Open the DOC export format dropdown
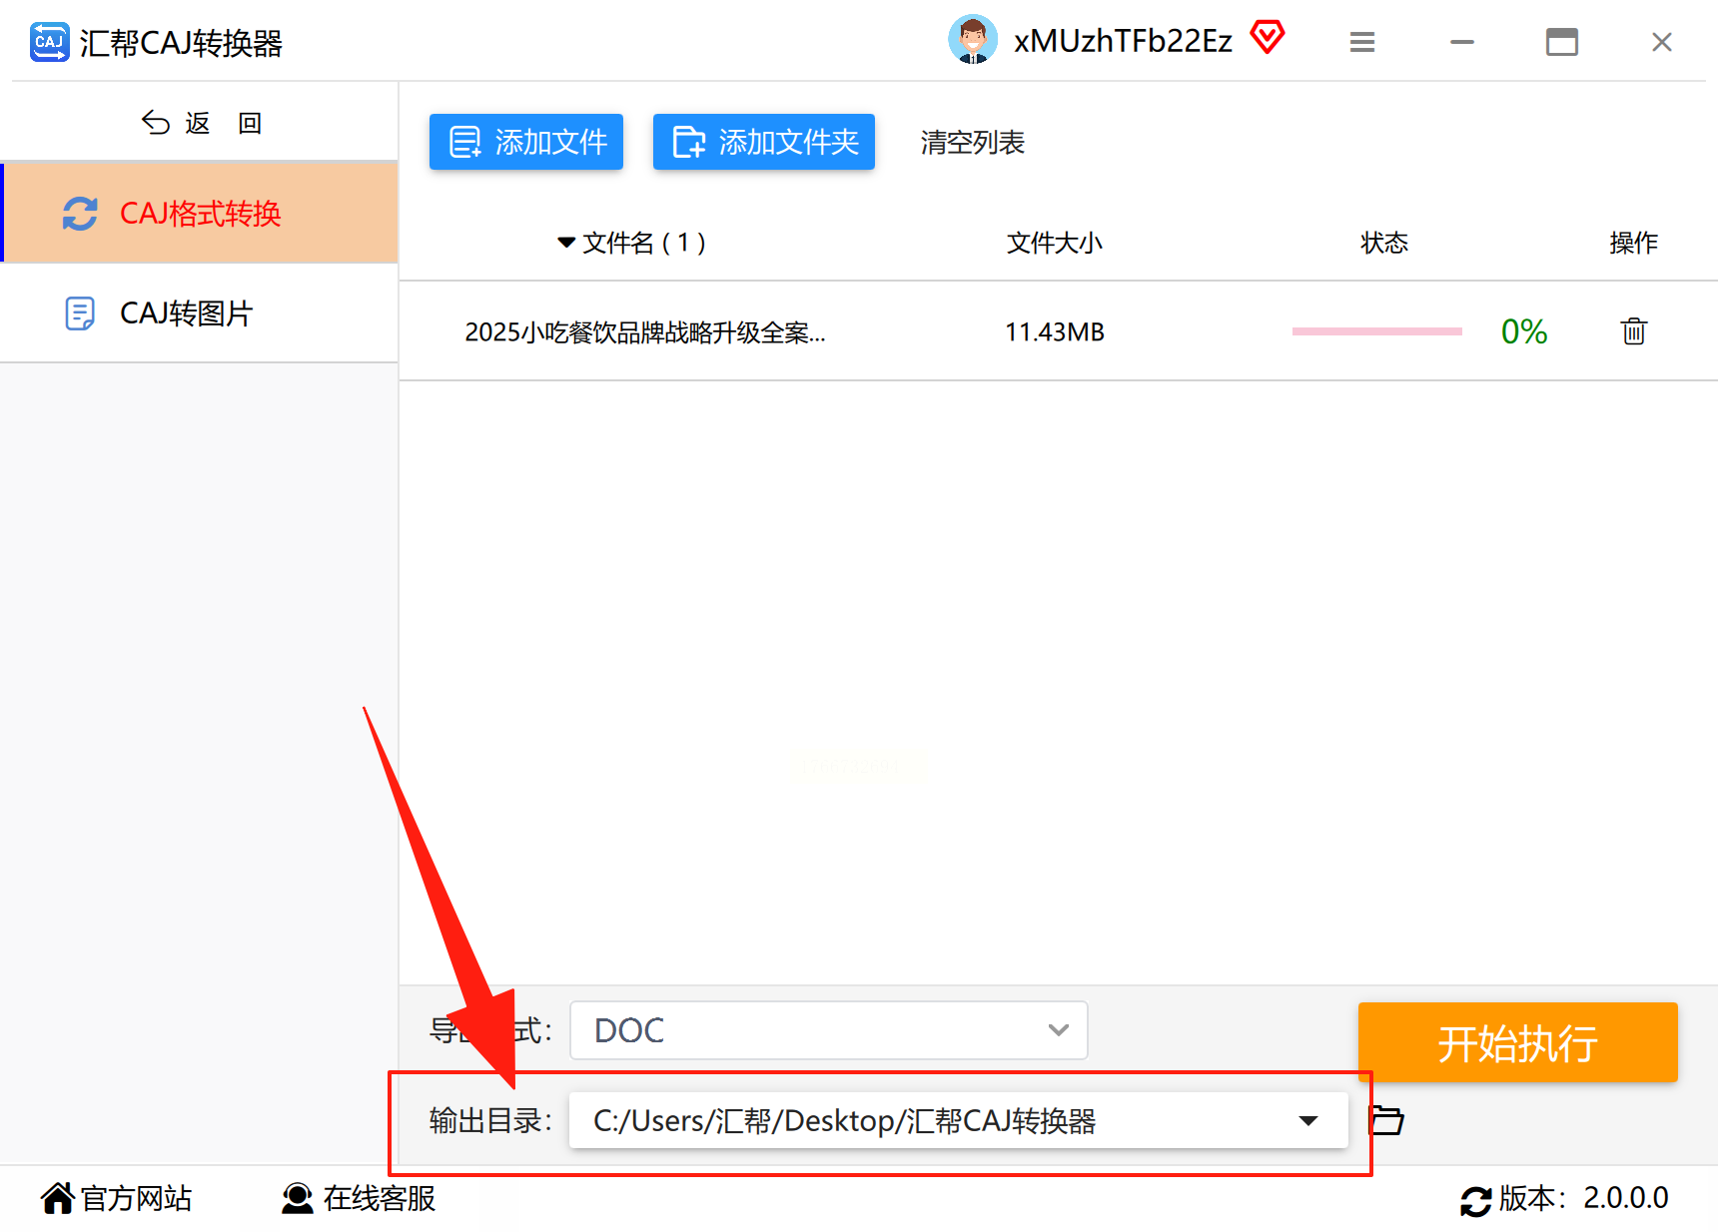This screenshot has width=1718, height=1232. (829, 1030)
